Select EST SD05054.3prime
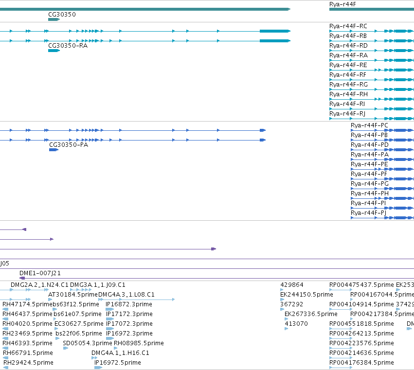The height and width of the screenshot is (370, 414). pyautogui.click(x=88, y=343)
